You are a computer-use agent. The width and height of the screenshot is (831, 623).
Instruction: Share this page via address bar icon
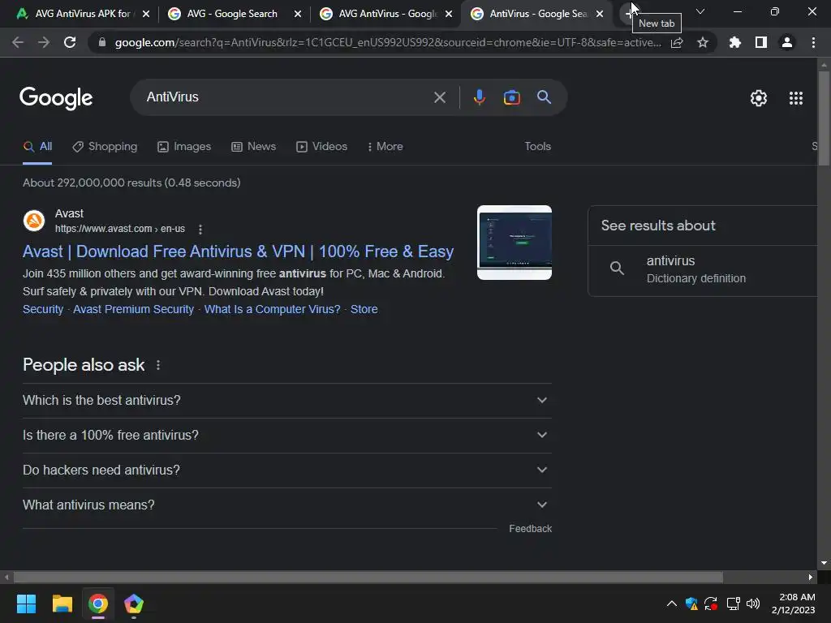(x=677, y=42)
